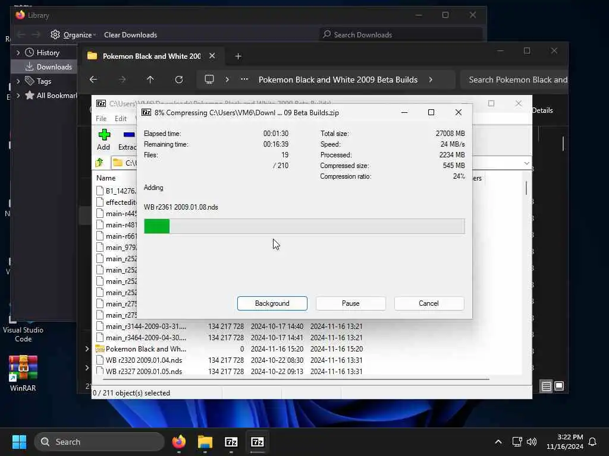Open clock and calendar showing 3:22 PM
This screenshot has width=609, height=456.
pos(565,442)
